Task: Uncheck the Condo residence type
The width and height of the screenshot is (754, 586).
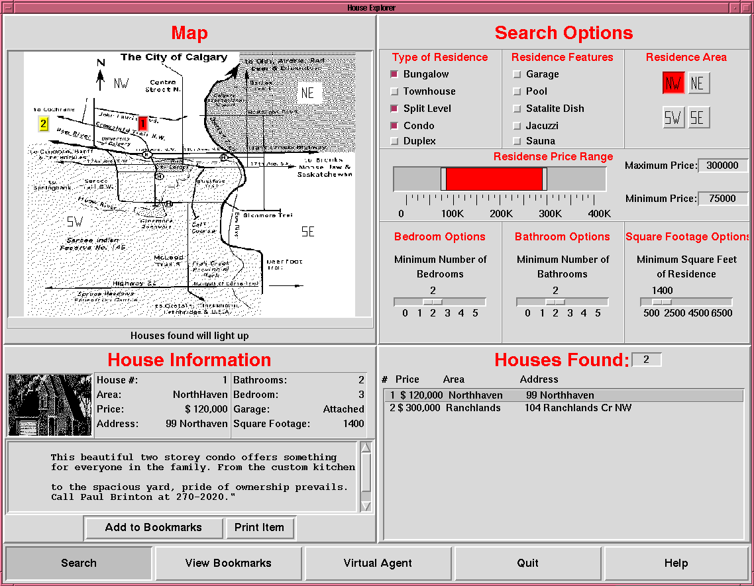Action: click(x=394, y=126)
